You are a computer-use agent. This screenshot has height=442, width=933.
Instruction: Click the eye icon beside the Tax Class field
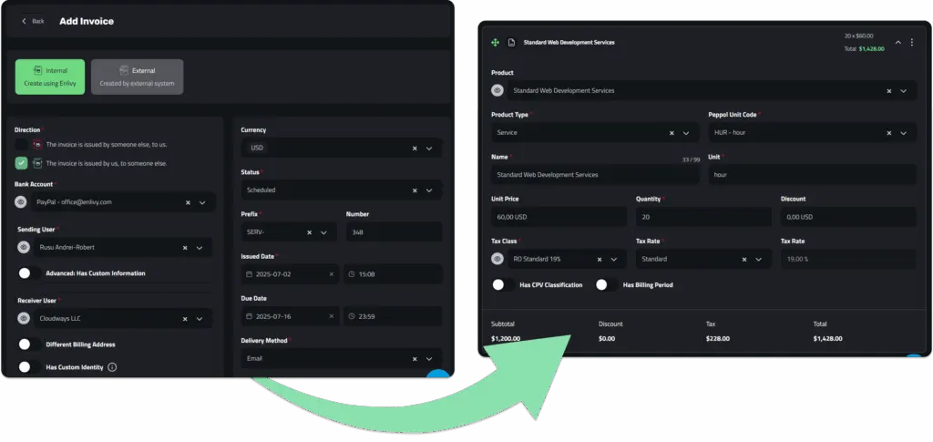click(497, 259)
